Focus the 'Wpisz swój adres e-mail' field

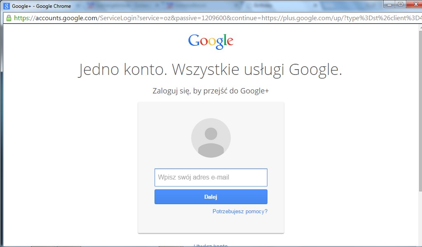click(x=211, y=177)
